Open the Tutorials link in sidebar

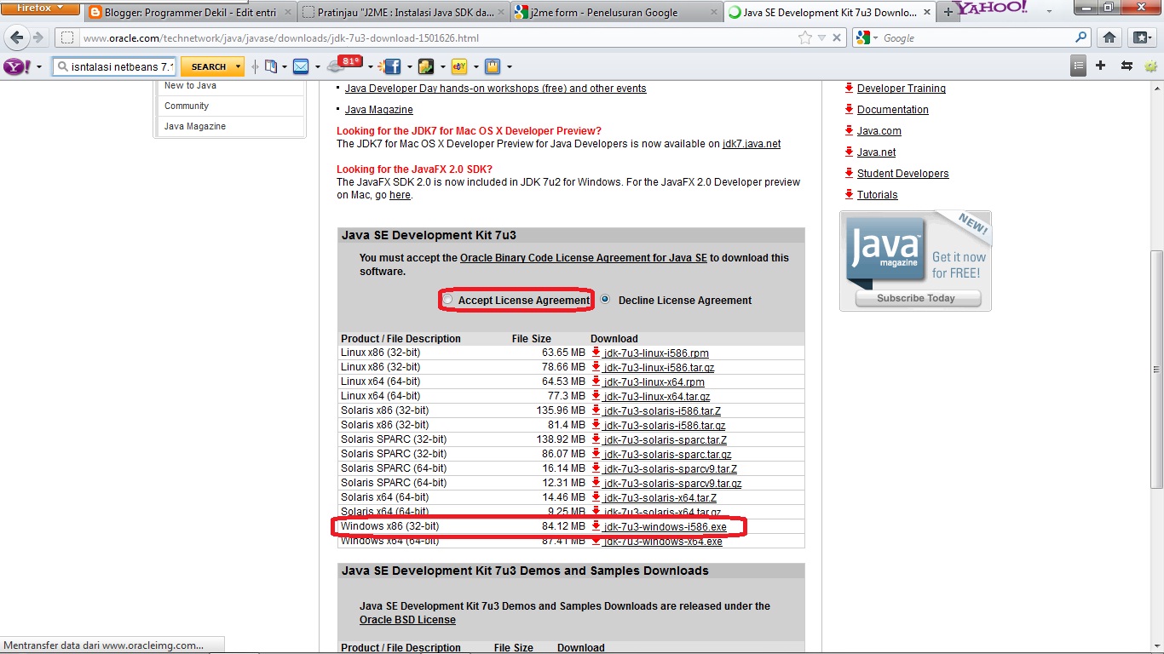[878, 195]
